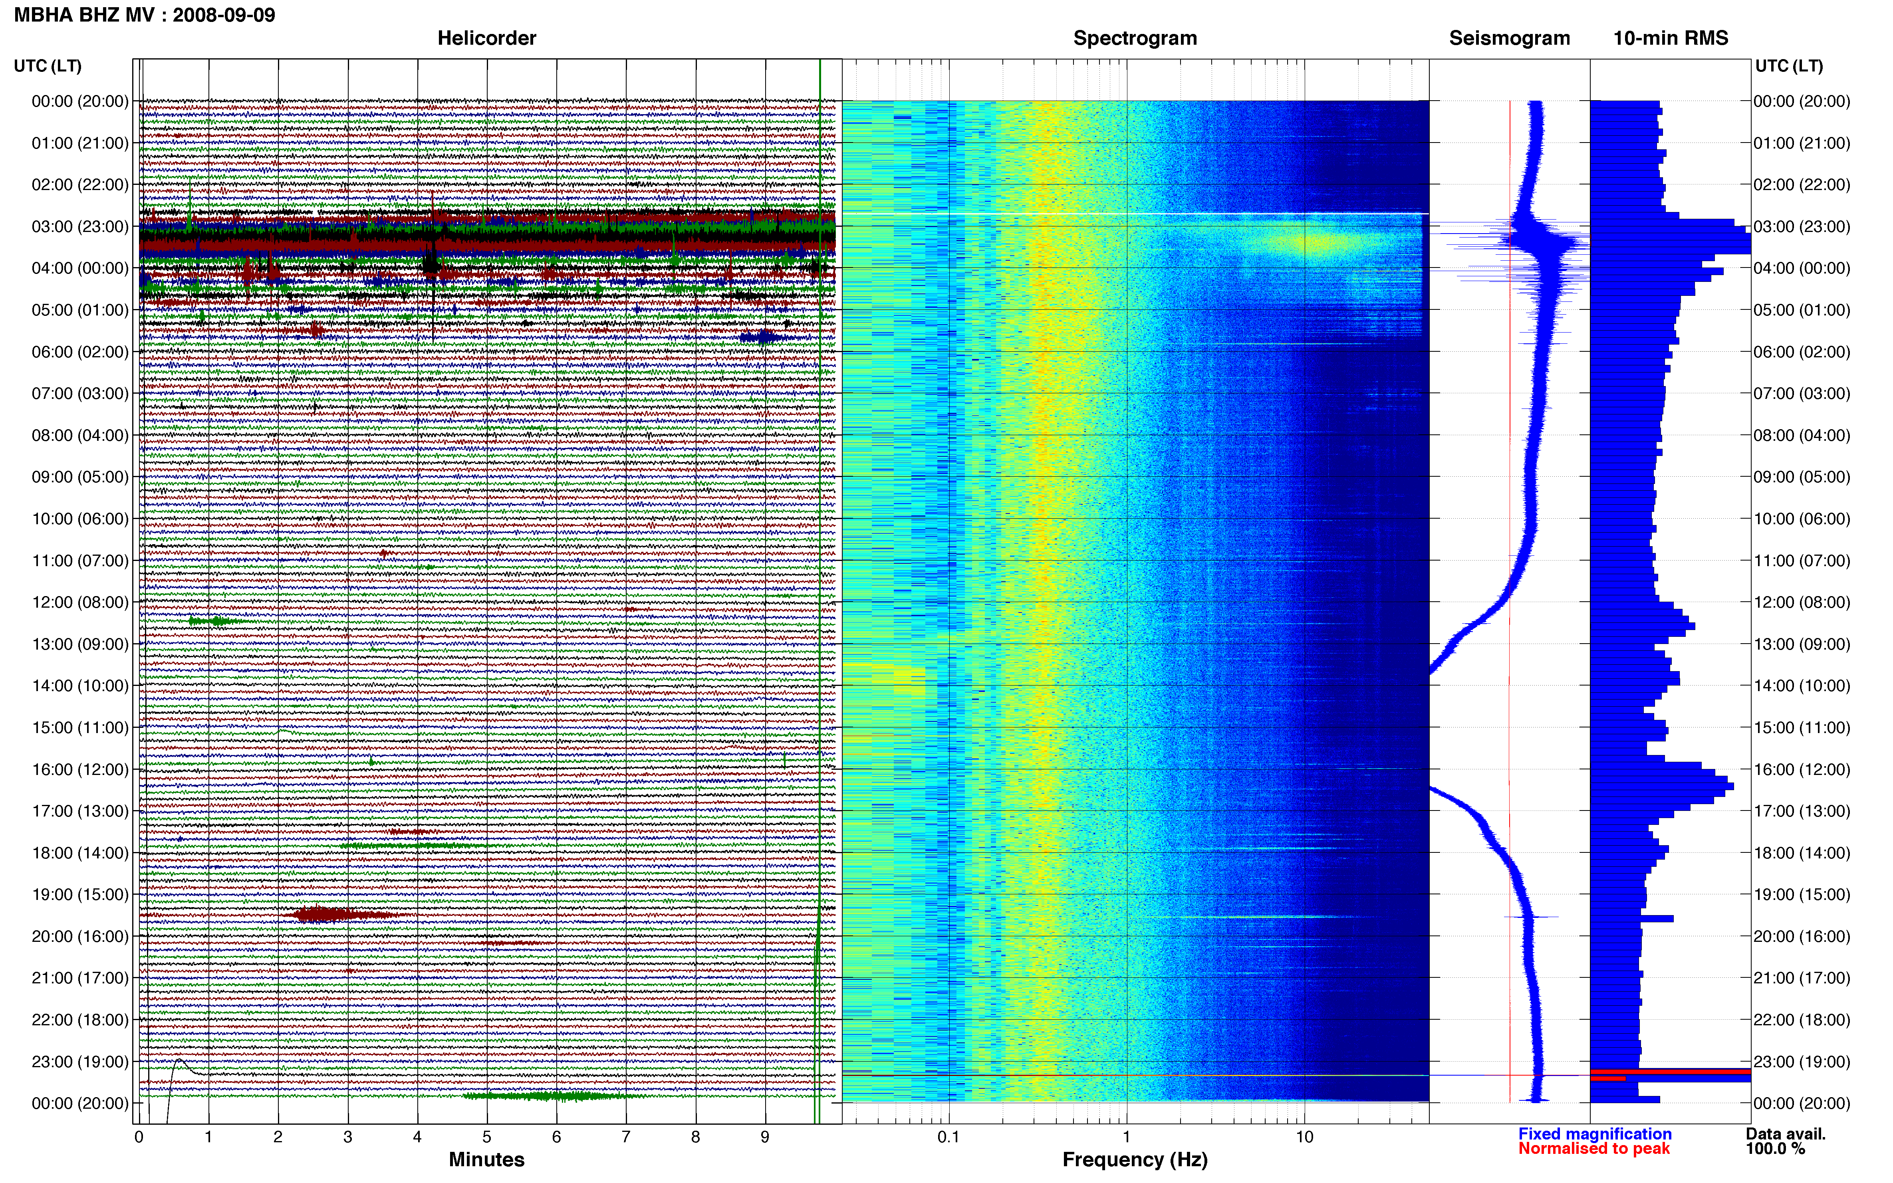This screenshot has height=1183, width=1893.
Task: Click right axis time label 03:00 (23:00)
Action: point(1802,227)
